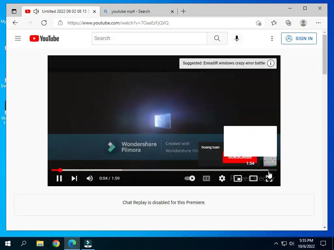
Task: Open the YouTube hamburger guide menu
Action: 18,38
